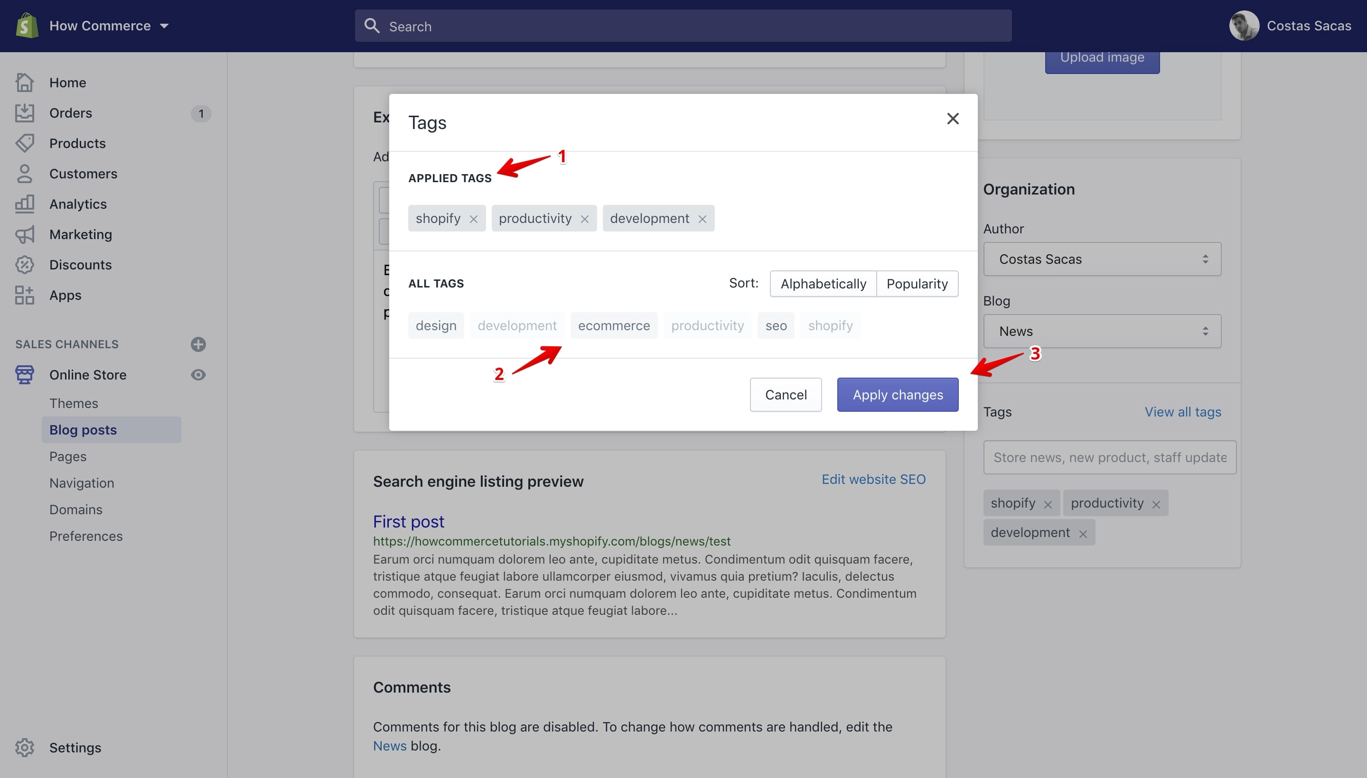Open Costas Sacas profile avatar
Screen dimensions: 1367x778
point(1244,26)
